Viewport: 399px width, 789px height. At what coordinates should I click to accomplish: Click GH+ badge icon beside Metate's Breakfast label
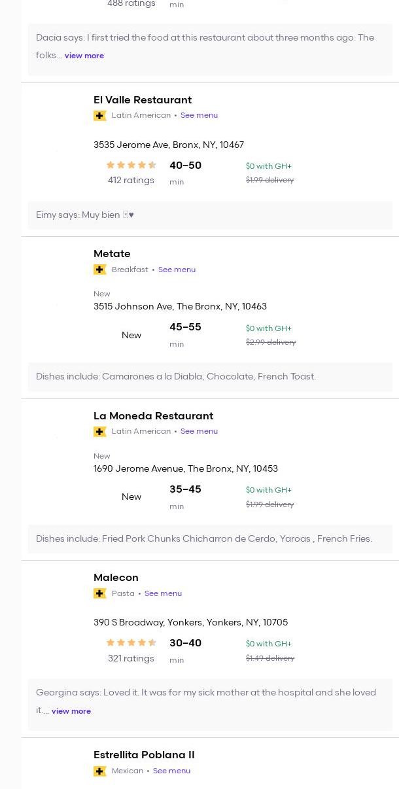[x=100, y=270]
